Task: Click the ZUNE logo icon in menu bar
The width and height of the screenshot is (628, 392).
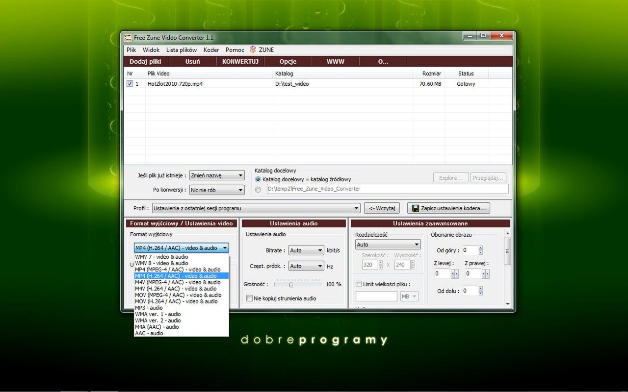Action: (253, 49)
